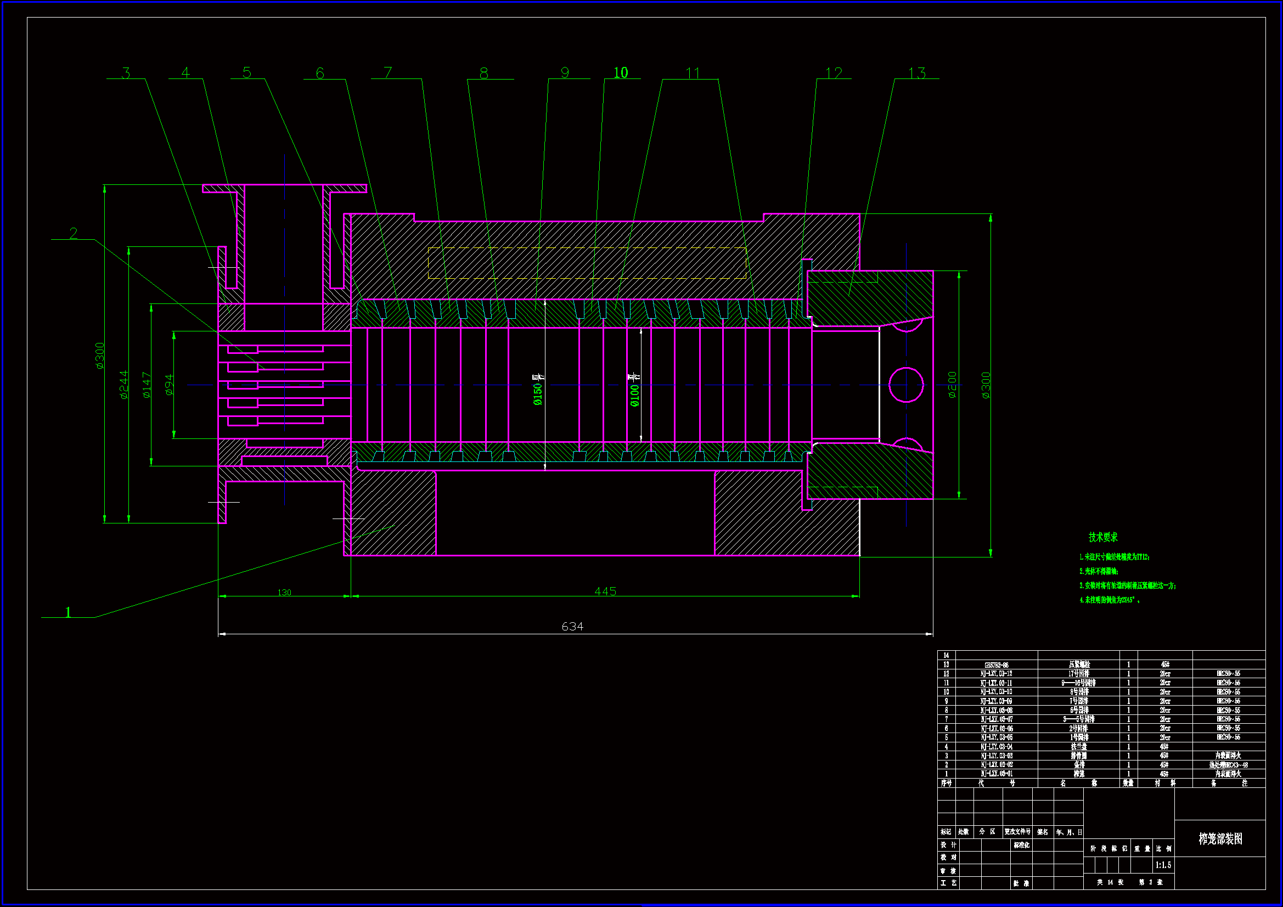Select the Ø94 diameter dimension
Image resolution: width=1283 pixels, height=907 pixels.
[170, 385]
